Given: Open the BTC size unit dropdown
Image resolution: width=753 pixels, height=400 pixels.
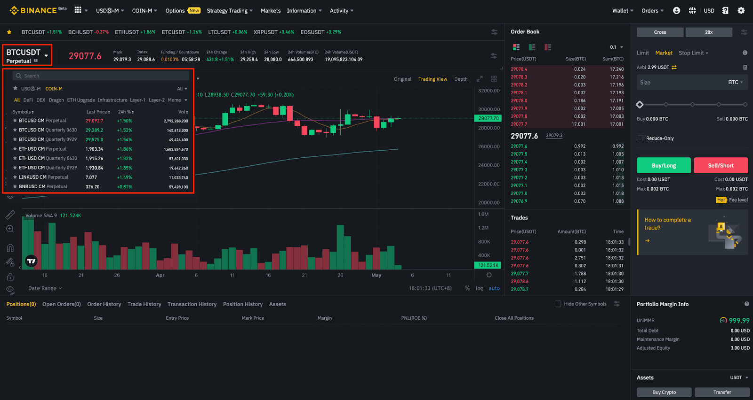Looking at the screenshot, I should click(x=736, y=82).
